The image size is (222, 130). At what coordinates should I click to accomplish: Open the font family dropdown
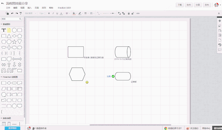coord(31,13)
